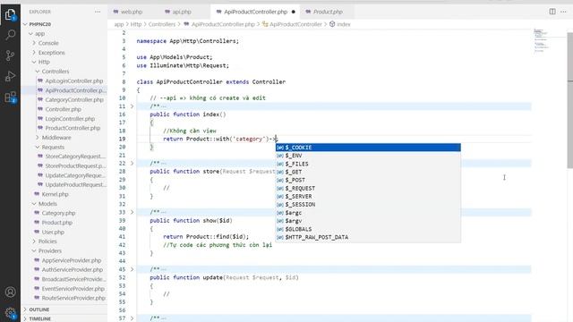Pick $_POST in the suggestion list
This screenshot has width=573, height=322.
point(368,180)
